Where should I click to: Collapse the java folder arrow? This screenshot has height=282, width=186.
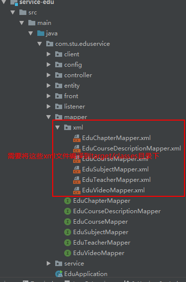tap(31, 33)
